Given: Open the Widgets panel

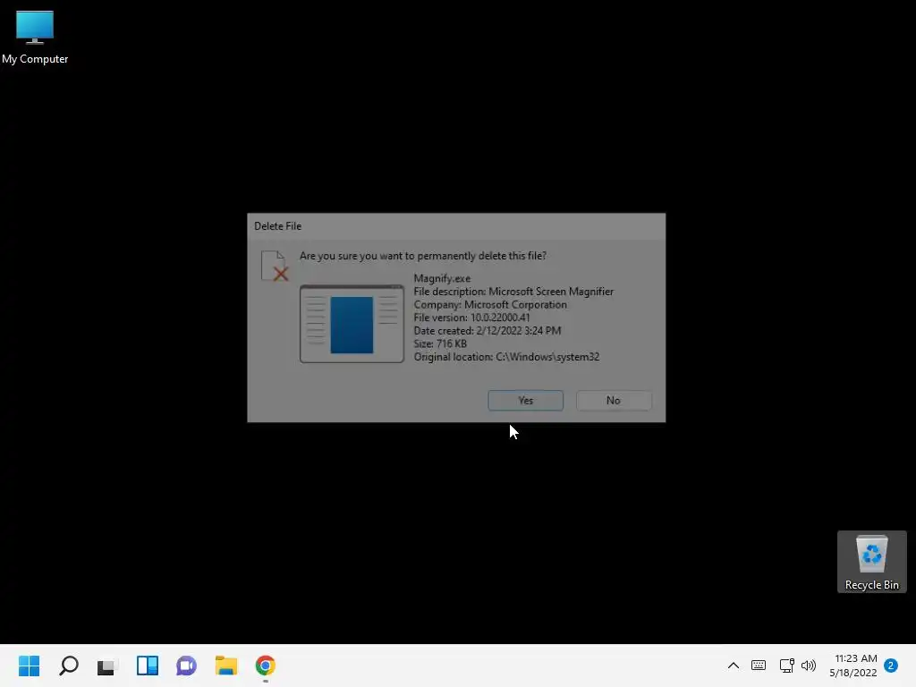Looking at the screenshot, I should [x=148, y=666].
